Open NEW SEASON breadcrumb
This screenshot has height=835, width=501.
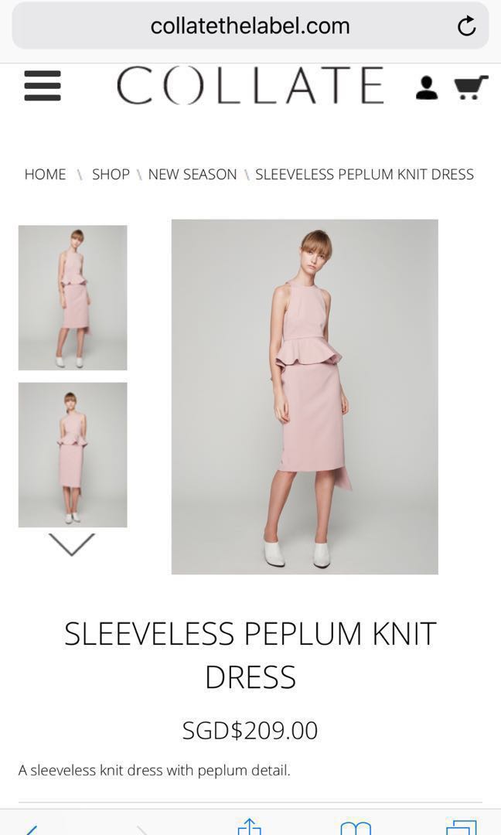[x=193, y=174]
